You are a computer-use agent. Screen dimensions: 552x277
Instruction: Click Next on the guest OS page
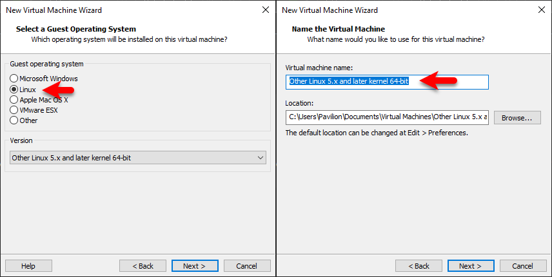(x=195, y=266)
